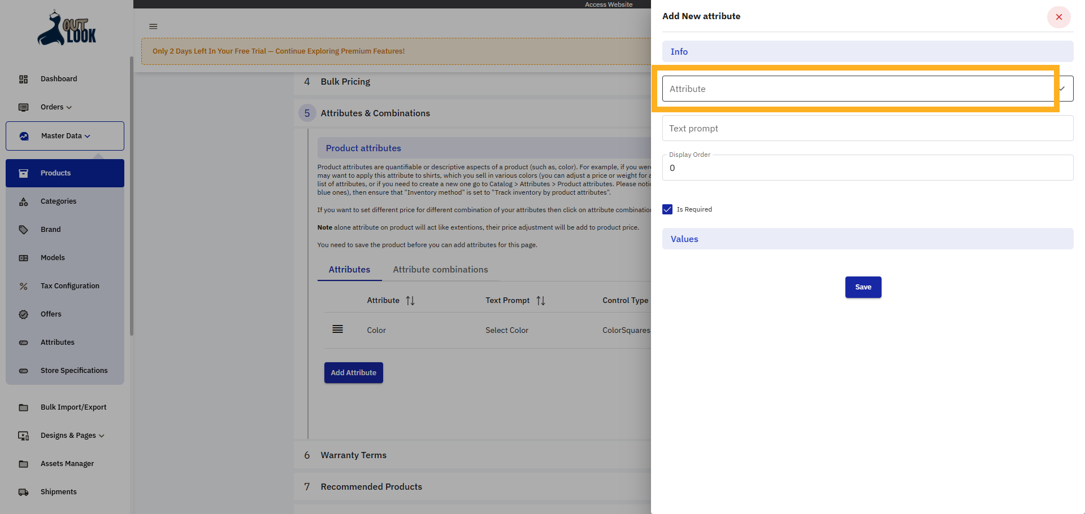1085x514 pixels.
Task: Select the Offers icon in the sidebar
Action: click(23, 314)
